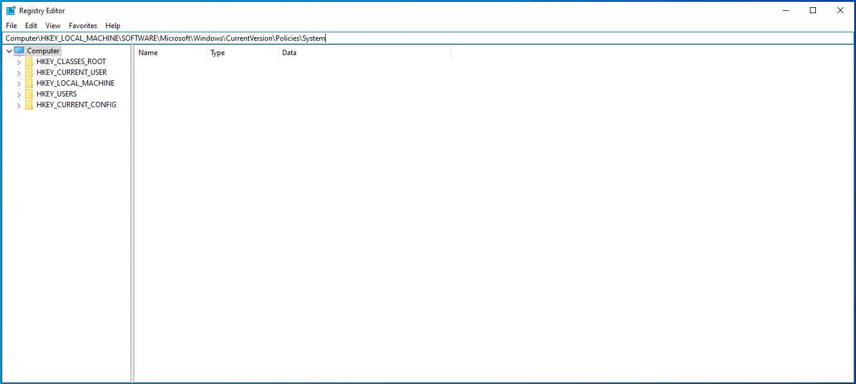Select the Computer monitor icon in tree
This screenshot has width=856, height=384.
click(19, 51)
